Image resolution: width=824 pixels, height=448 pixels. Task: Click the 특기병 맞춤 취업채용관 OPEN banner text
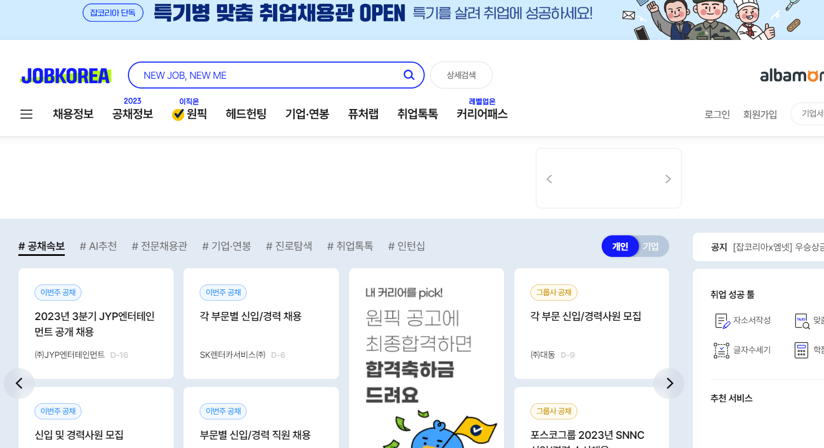point(279,13)
